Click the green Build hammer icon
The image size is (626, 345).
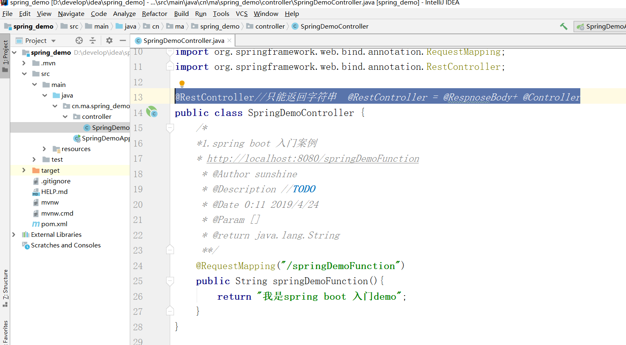point(564,27)
